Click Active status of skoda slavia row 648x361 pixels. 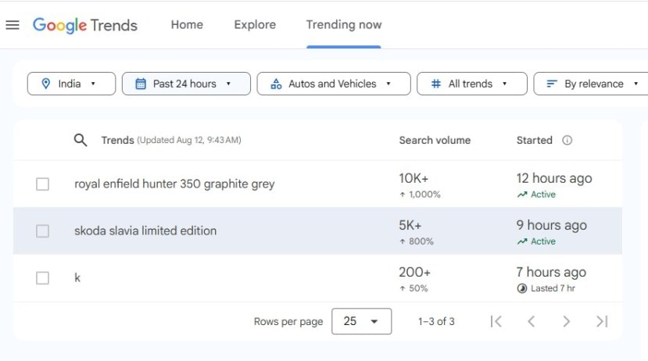(x=536, y=241)
